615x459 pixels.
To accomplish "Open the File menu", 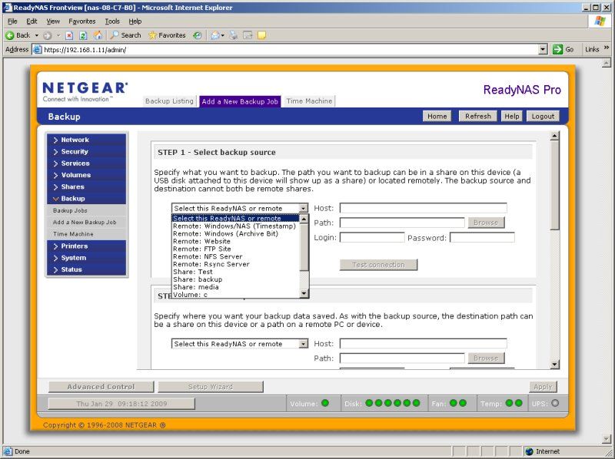I will point(12,21).
